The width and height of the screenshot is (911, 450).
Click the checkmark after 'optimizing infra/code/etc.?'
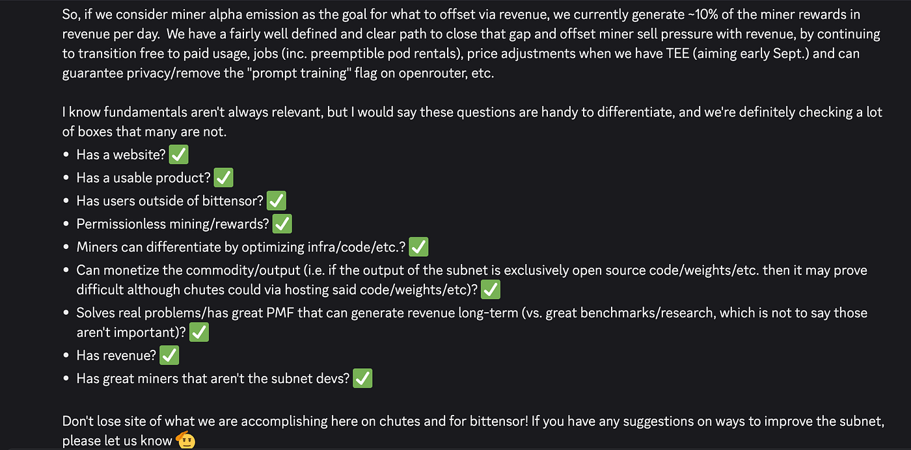pos(418,247)
